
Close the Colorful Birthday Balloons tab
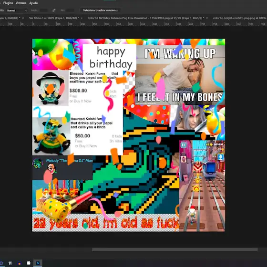[207, 18]
